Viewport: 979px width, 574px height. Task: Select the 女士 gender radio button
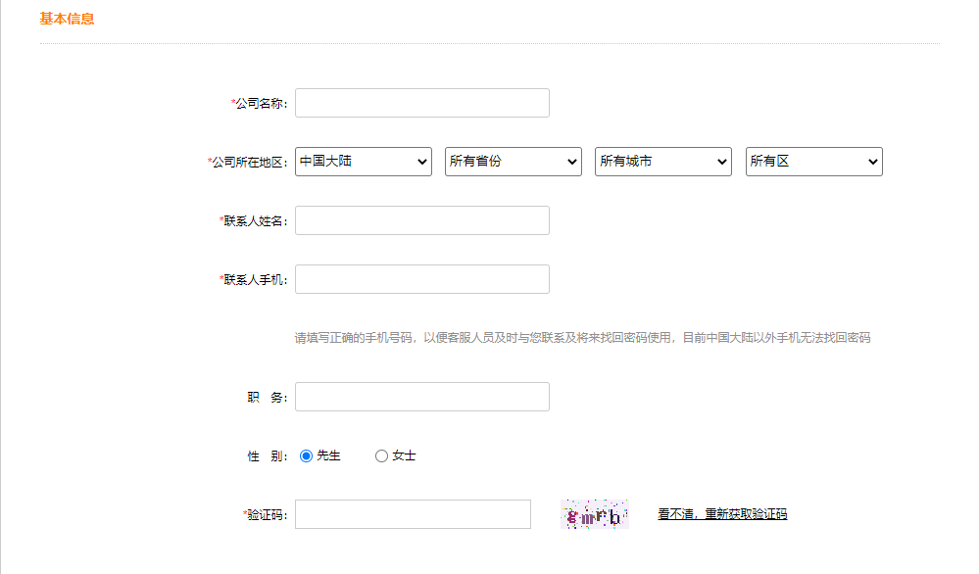coord(381,455)
